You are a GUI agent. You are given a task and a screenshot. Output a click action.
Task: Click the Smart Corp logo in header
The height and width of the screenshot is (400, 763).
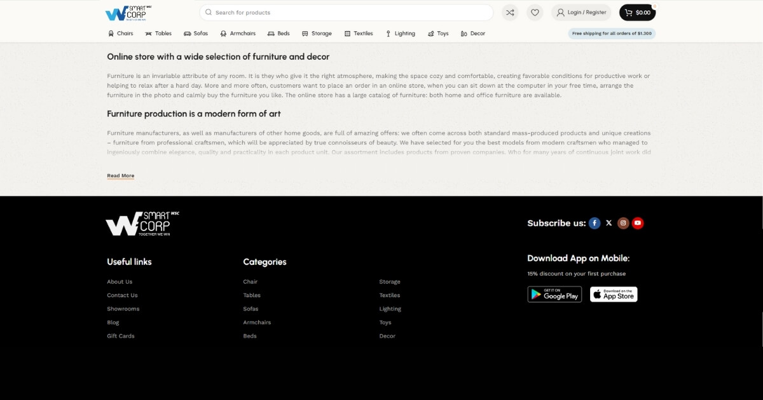click(x=128, y=13)
